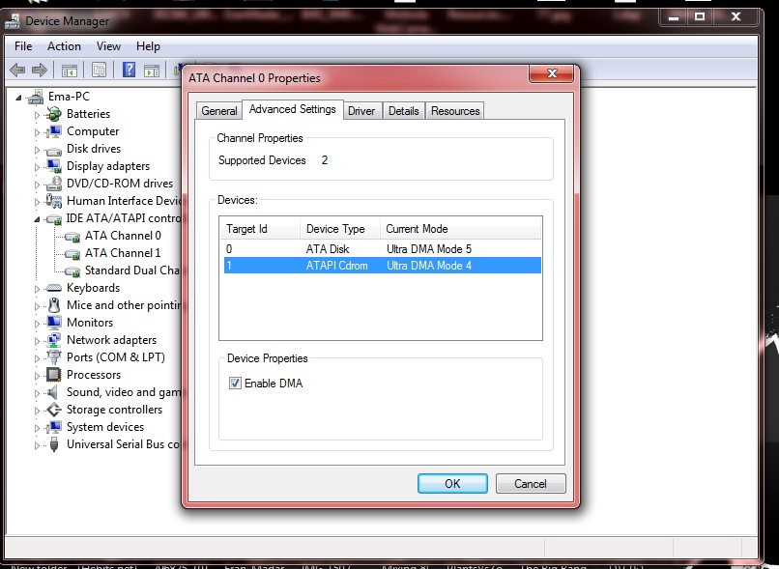
Task: Click the Forward arrow toolbar icon
Action: tap(40, 70)
